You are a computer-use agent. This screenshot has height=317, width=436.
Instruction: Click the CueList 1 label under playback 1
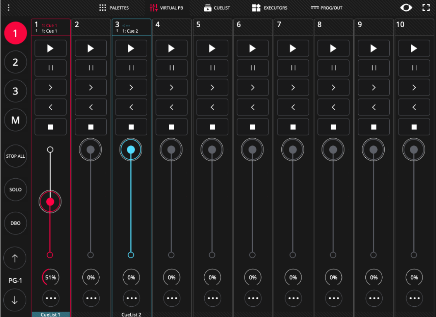point(50,315)
